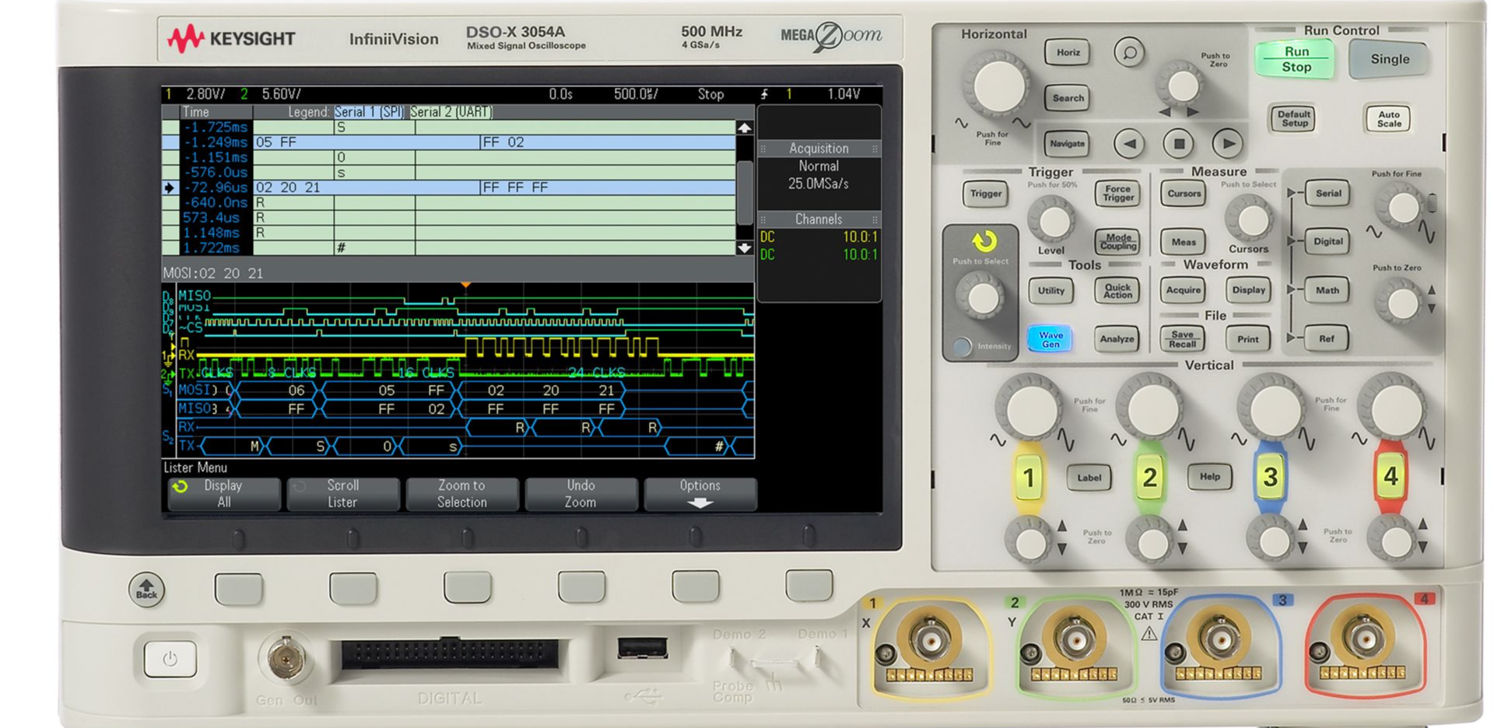Click the Utility button
Viewport: 1494px width, 728px height.
coord(1050,290)
